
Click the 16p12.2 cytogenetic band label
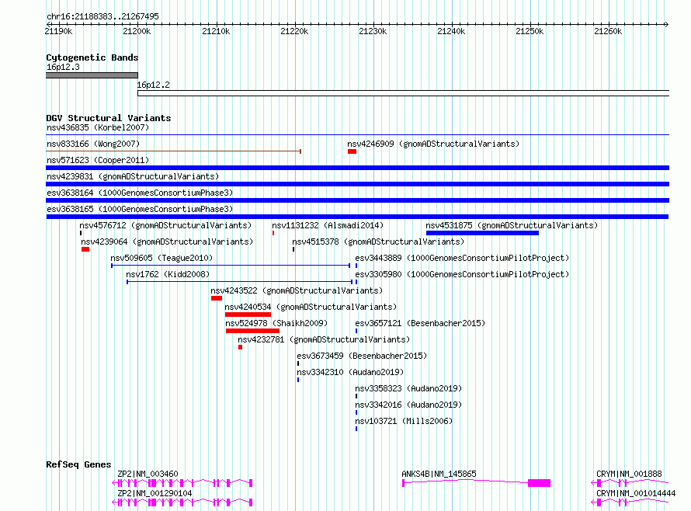point(153,85)
